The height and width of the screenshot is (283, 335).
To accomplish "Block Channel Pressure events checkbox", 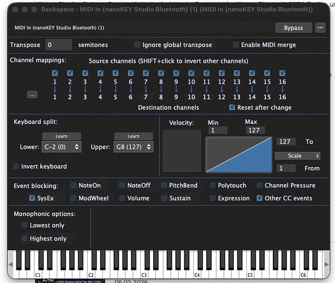I will tap(259, 186).
